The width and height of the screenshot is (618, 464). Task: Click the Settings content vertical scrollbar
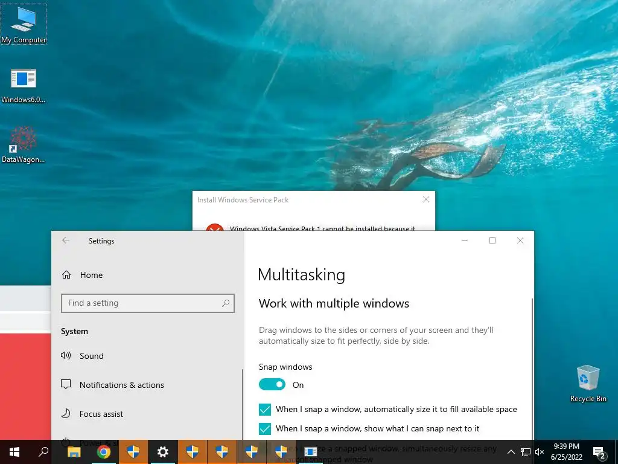(x=532, y=369)
